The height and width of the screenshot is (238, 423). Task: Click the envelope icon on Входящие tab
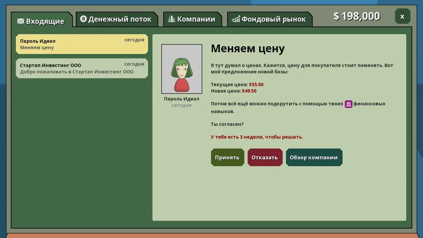(21, 21)
